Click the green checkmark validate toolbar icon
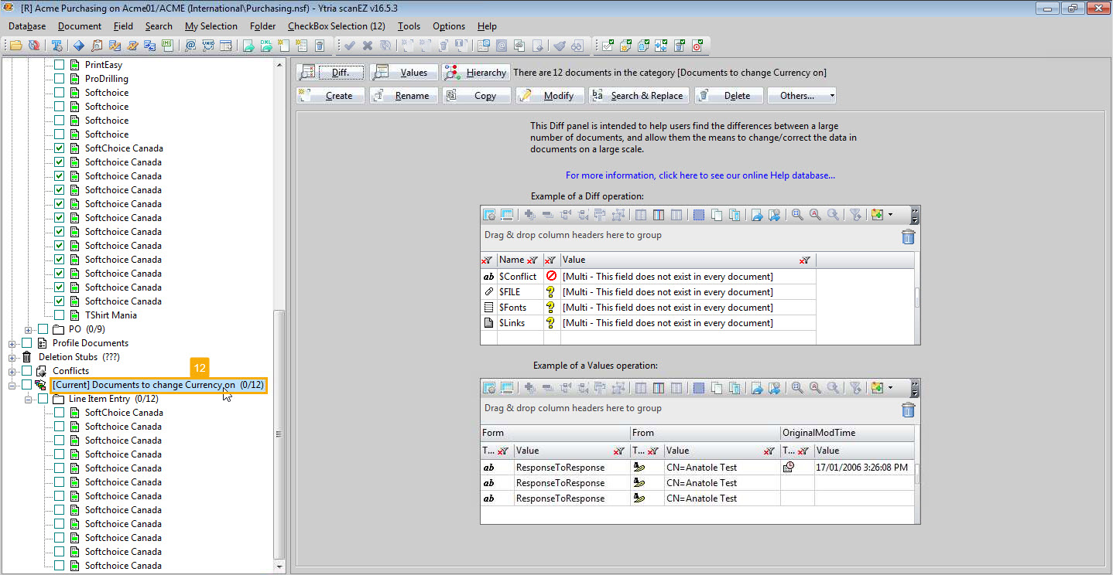 [x=349, y=46]
